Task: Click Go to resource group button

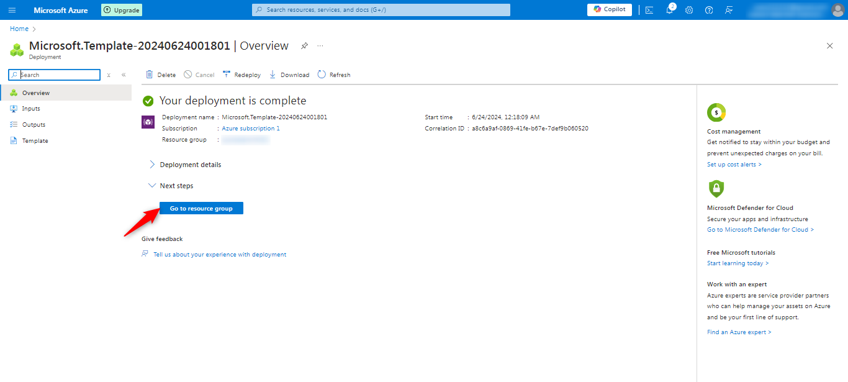Action: [x=201, y=209]
